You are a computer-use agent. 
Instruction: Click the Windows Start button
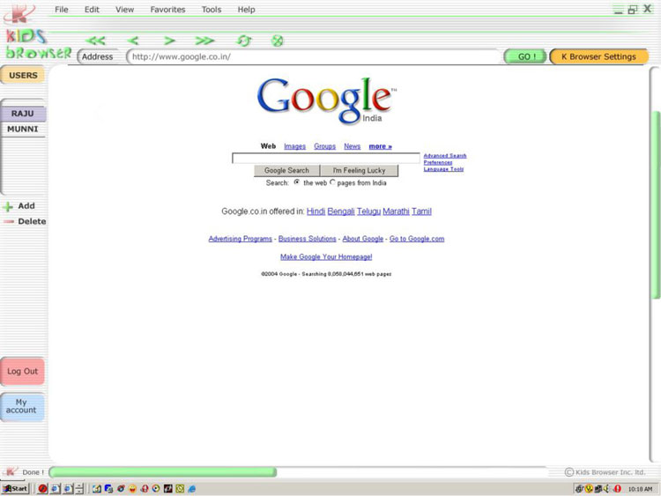pos(15,488)
